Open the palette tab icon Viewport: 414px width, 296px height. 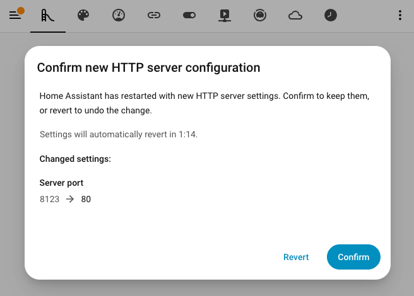(83, 15)
